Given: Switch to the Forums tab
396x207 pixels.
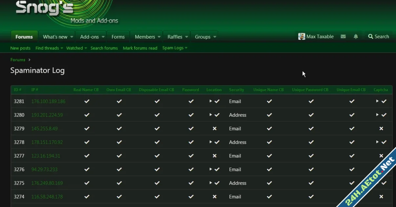Looking at the screenshot, I should point(24,37).
